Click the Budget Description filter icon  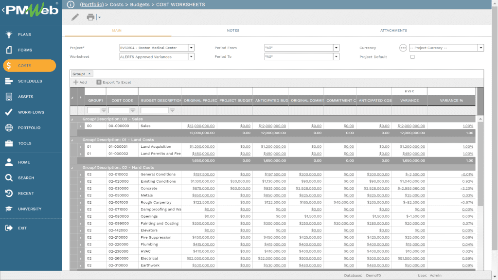tap(172, 110)
